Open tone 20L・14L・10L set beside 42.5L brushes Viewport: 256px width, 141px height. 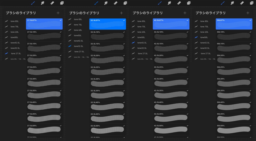(x=142, y=59)
